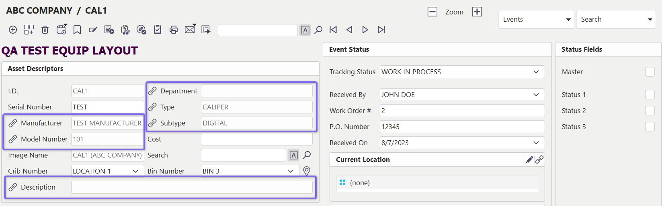Click the add new record plus icon
This screenshot has width=662, height=206.
pos(13,30)
